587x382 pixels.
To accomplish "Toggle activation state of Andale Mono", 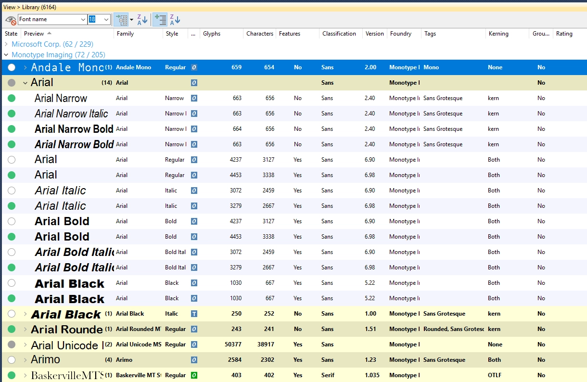I will click(x=12, y=67).
